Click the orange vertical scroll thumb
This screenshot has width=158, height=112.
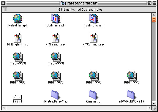[x=154, y=20]
